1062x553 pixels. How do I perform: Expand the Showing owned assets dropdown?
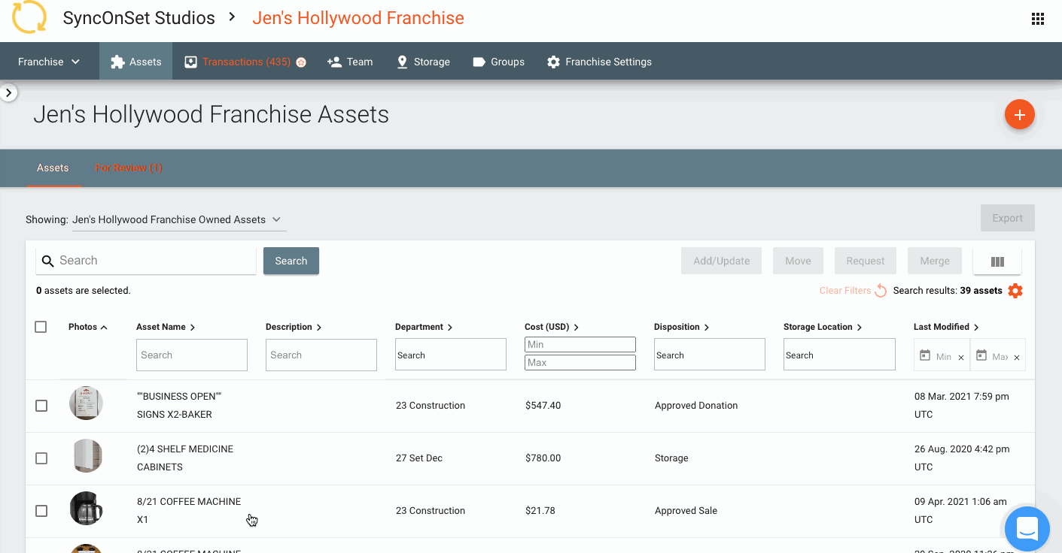click(x=178, y=219)
